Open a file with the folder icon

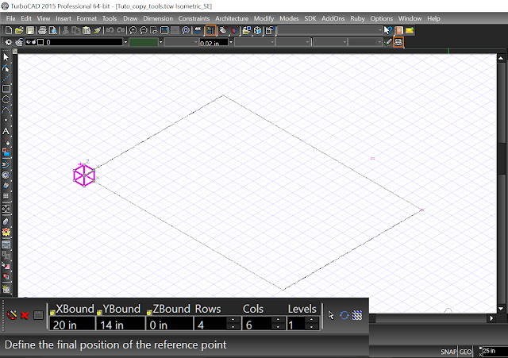tap(19, 30)
